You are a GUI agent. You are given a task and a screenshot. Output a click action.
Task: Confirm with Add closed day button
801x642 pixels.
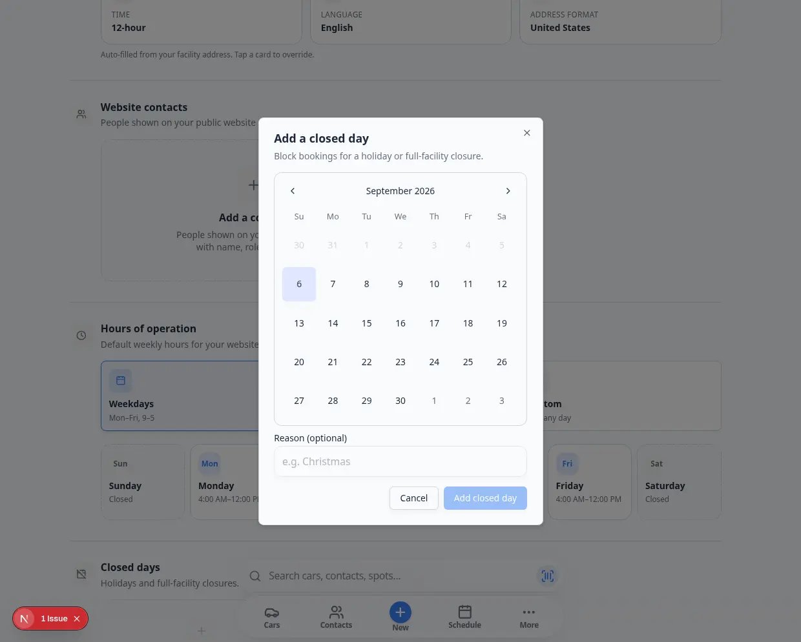pos(485,498)
